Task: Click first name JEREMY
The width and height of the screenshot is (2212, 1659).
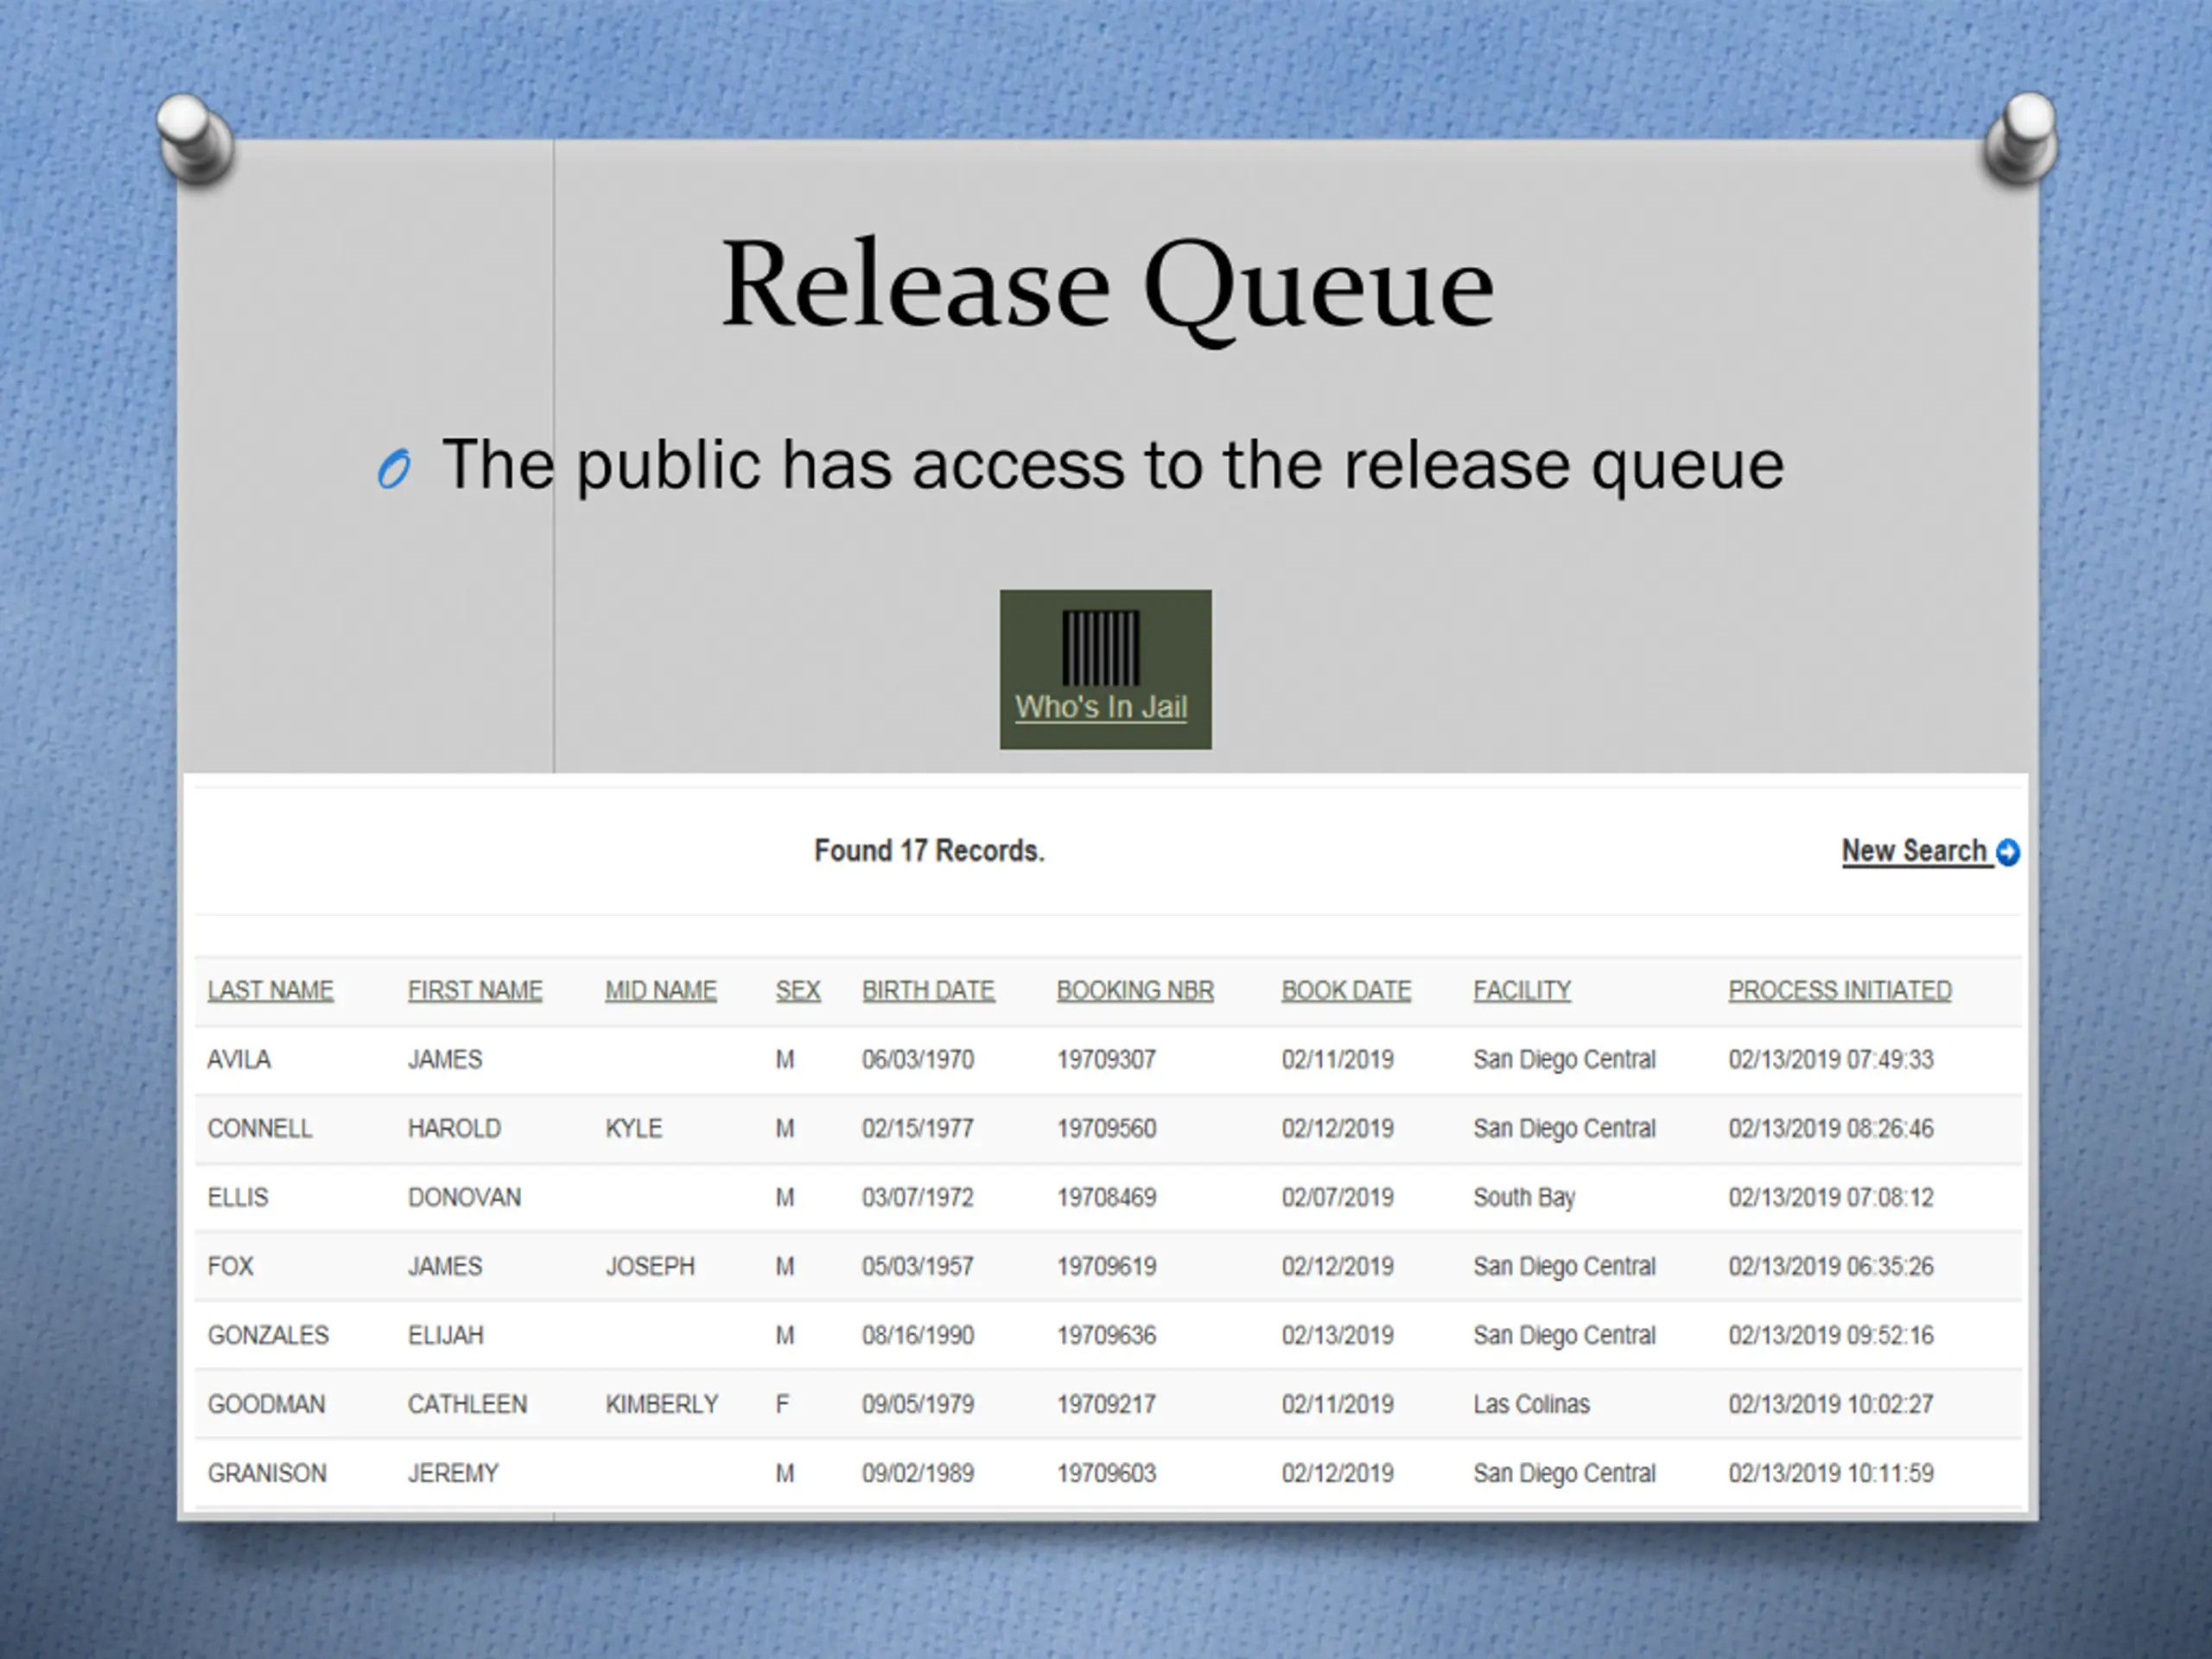Action: [453, 1474]
